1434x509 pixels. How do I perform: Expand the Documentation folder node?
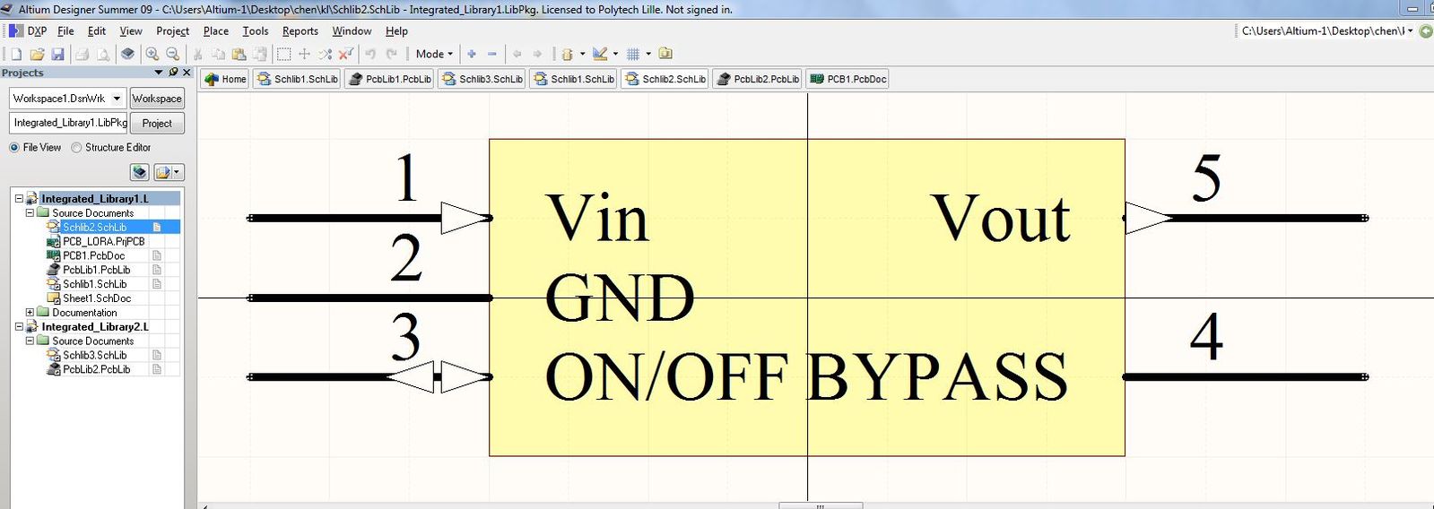pyautogui.click(x=30, y=313)
